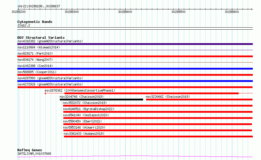Open variant label nsv4316382 (gnomADStructuralVariants)
Viewport: 261px width, 160px height.
pyautogui.click(x=50, y=41)
